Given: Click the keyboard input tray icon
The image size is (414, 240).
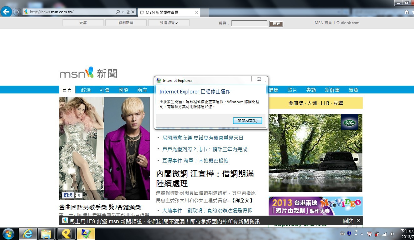Looking at the screenshot, I should (x=343, y=233).
